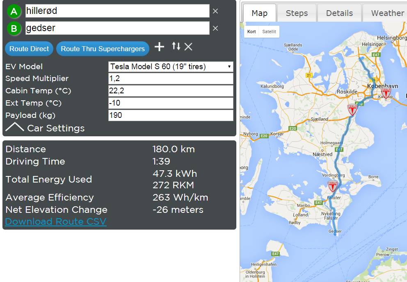Switch to the Map tab
The image size is (407, 282).
tap(260, 13)
